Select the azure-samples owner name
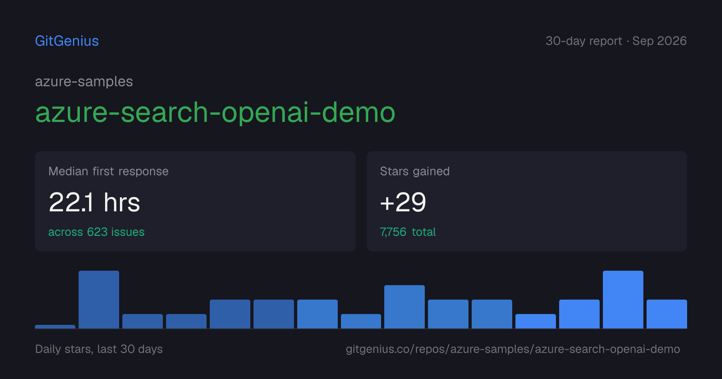Image resolution: width=722 pixels, height=379 pixels. tap(84, 81)
